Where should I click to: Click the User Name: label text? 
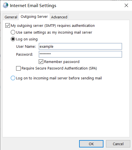pos(26,46)
